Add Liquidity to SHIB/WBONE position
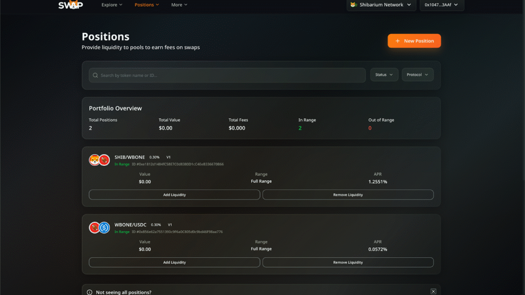Viewport: 525px width, 295px height. point(174,195)
